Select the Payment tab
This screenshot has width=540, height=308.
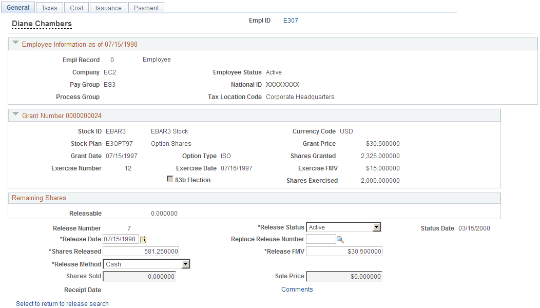(146, 8)
